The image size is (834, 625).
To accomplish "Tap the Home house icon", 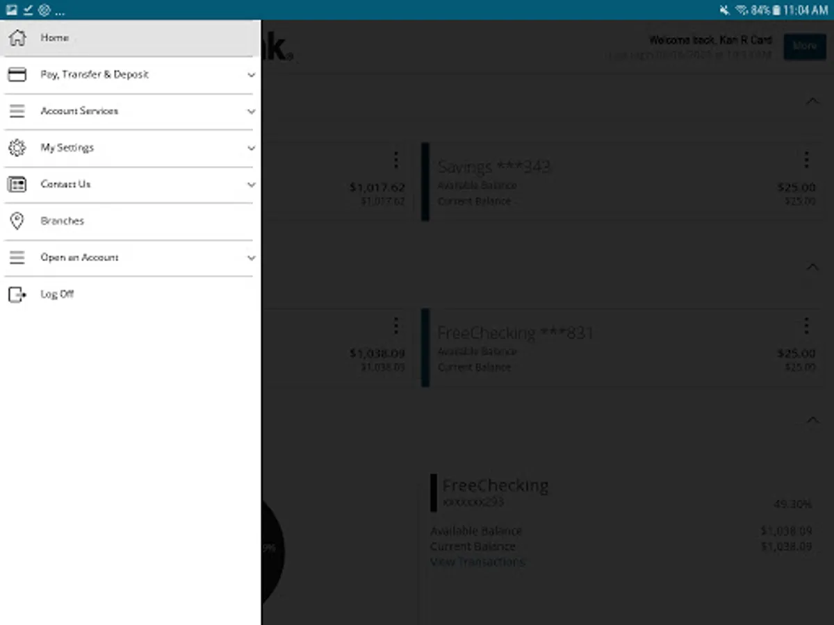I will click(17, 37).
